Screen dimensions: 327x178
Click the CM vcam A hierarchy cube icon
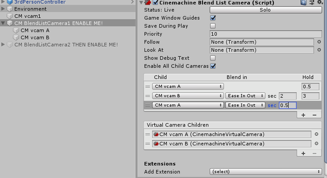coord(16,30)
